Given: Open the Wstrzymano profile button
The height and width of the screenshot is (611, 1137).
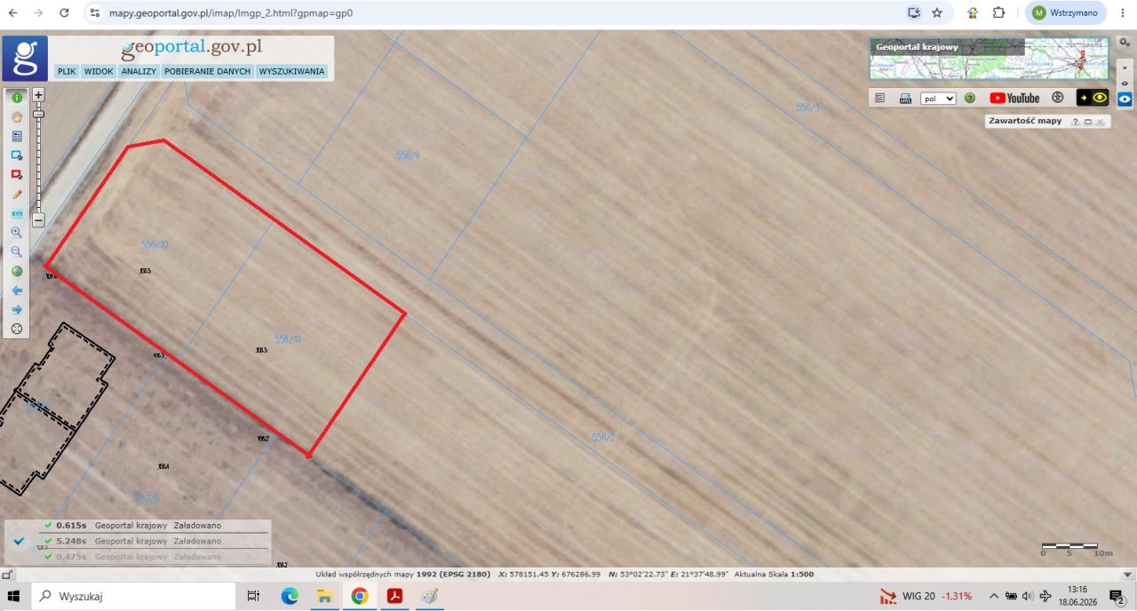Looking at the screenshot, I should click(1066, 13).
